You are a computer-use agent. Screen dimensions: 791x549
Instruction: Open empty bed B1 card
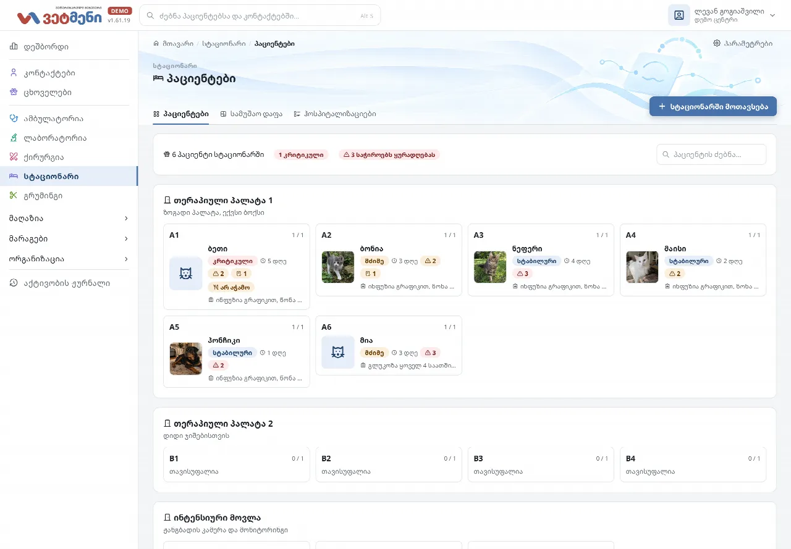237,464
